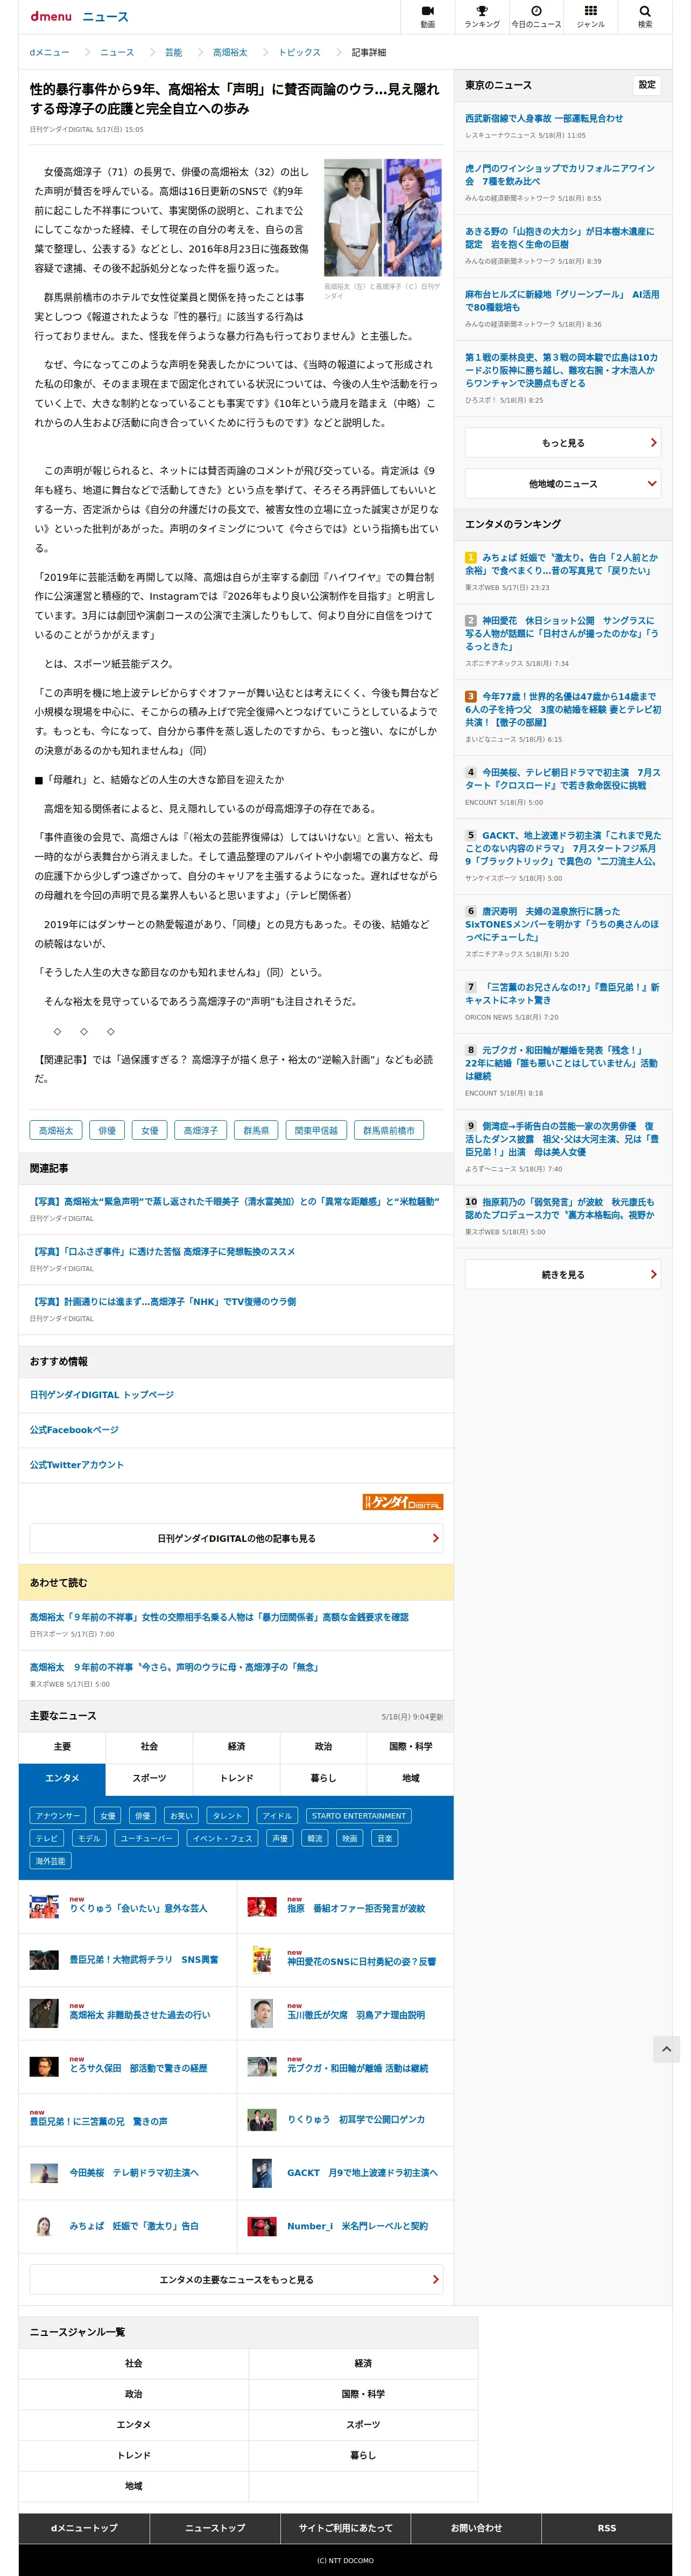This screenshot has width=691, height=2576.
Task: Click the トピックス breadcrumb link
Action: pos(299,52)
